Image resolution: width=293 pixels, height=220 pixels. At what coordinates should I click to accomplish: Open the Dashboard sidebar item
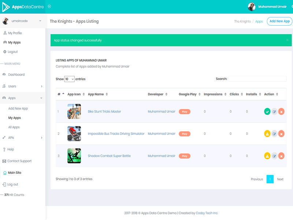click(x=16, y=74)
